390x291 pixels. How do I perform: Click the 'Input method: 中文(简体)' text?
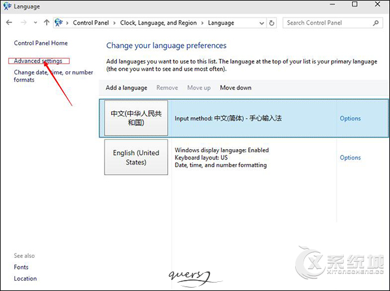pyautogui.click(x=228, y=119)
